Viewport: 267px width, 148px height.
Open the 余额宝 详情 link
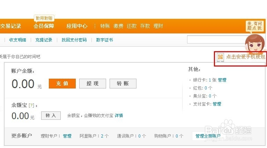(x=119, y=116)
